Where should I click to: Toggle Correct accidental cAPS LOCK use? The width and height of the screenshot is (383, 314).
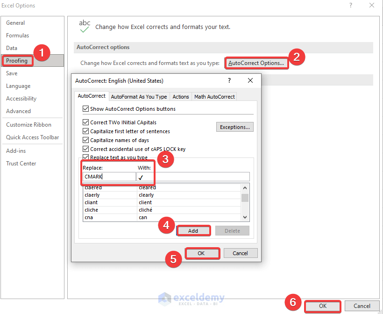(85, 149)
